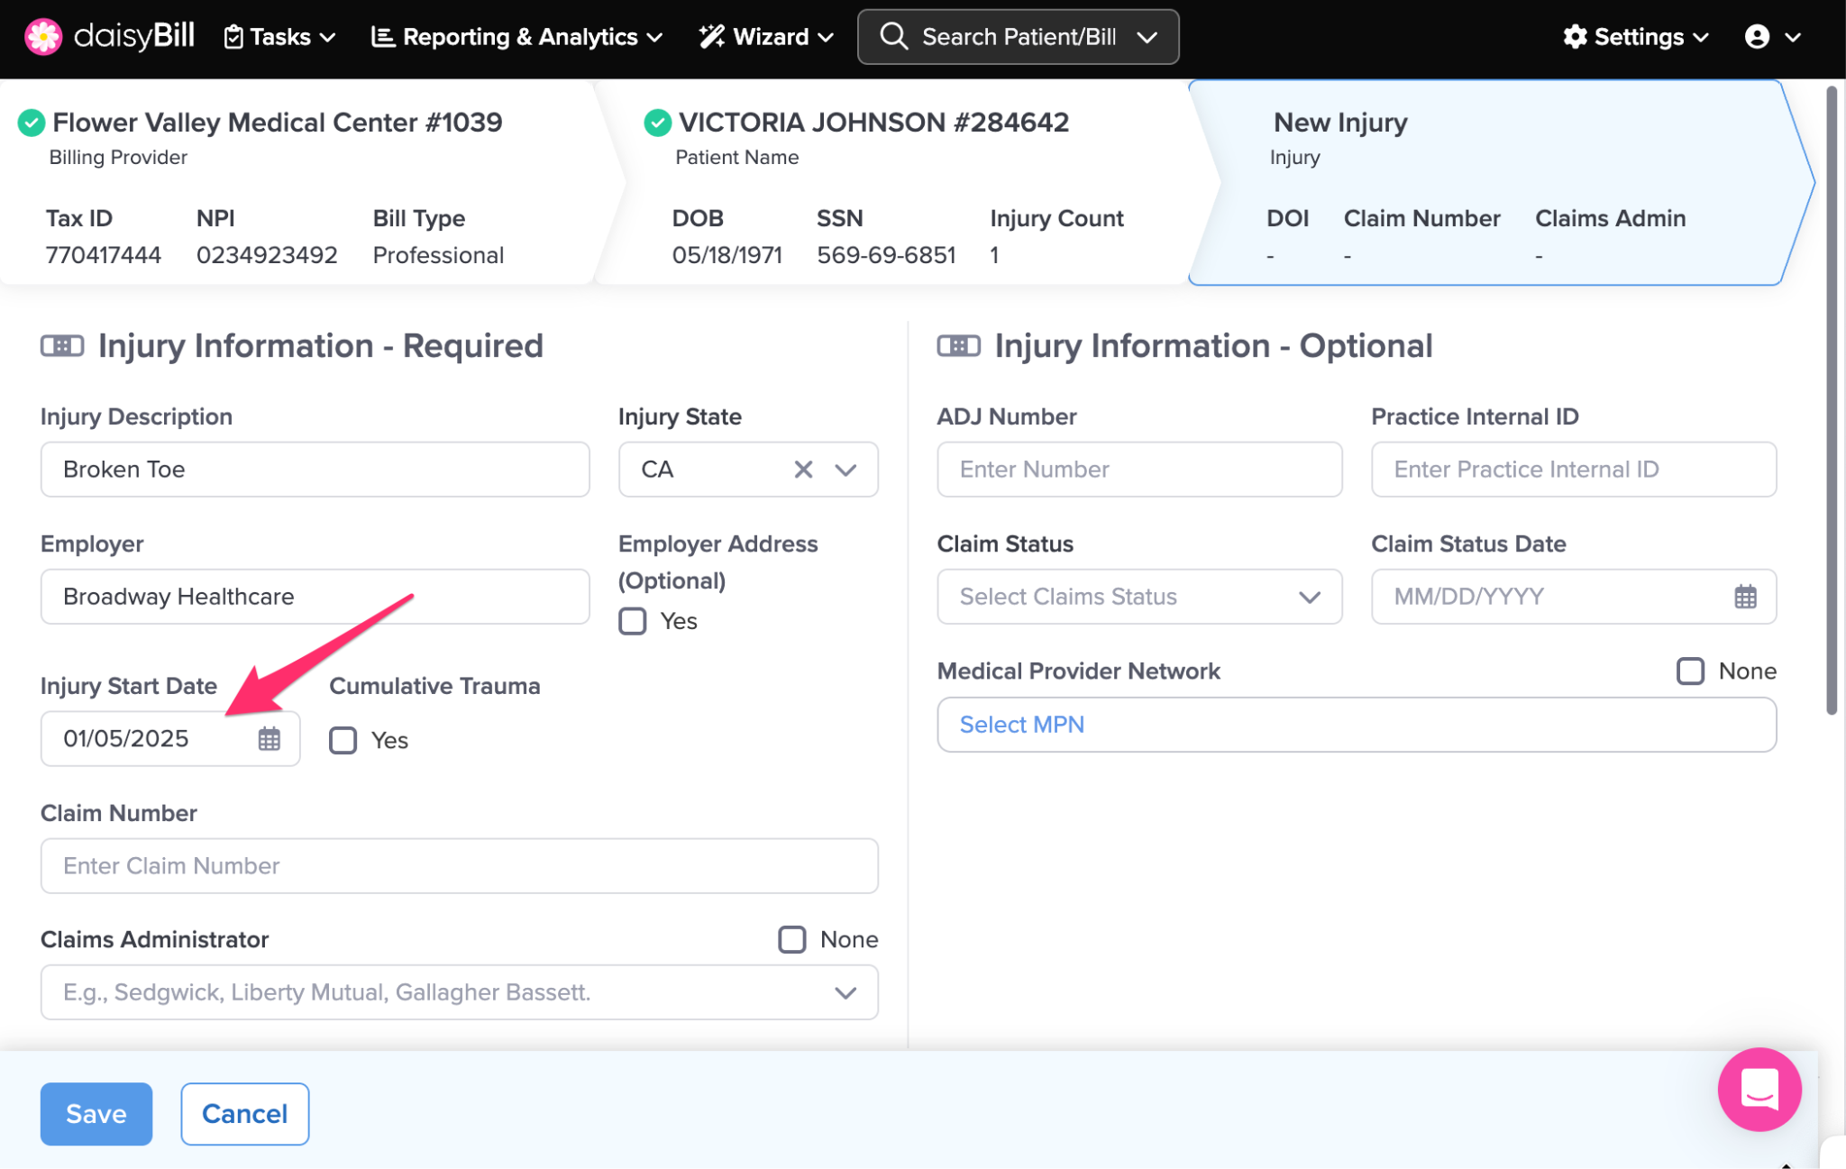The width and height of the screenshot is (1846, 1169).
Task: Open the Tasks menu
Action: (280, 37)
